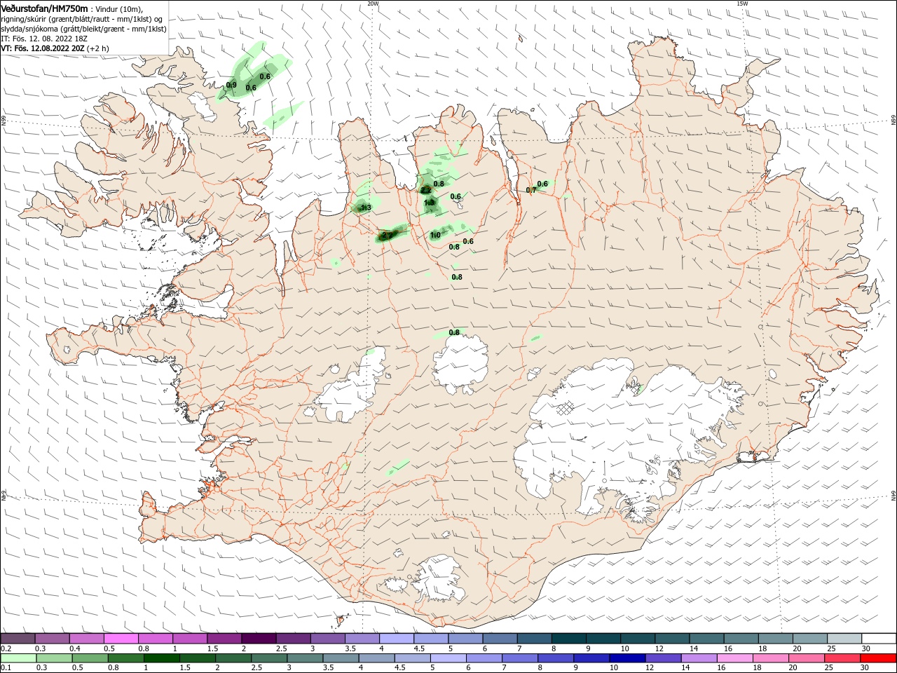Click the 3–3.5 violet swatch in the top legend row
The height and width of the screenshot is (673, 897).
(328, 639)
